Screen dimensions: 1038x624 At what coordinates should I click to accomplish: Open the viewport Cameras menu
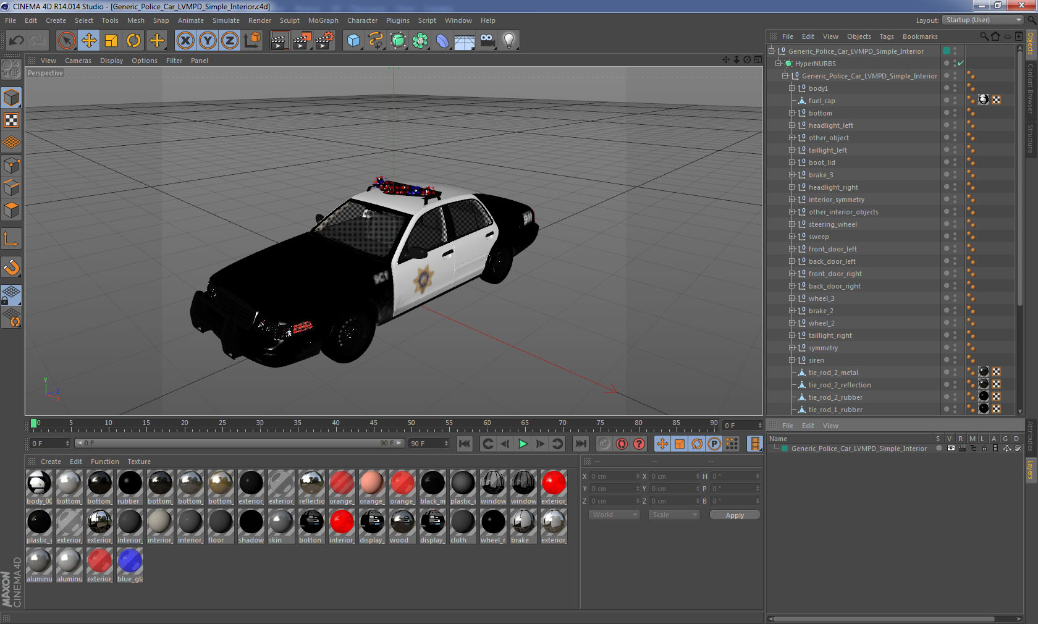(x=78, y=61)
